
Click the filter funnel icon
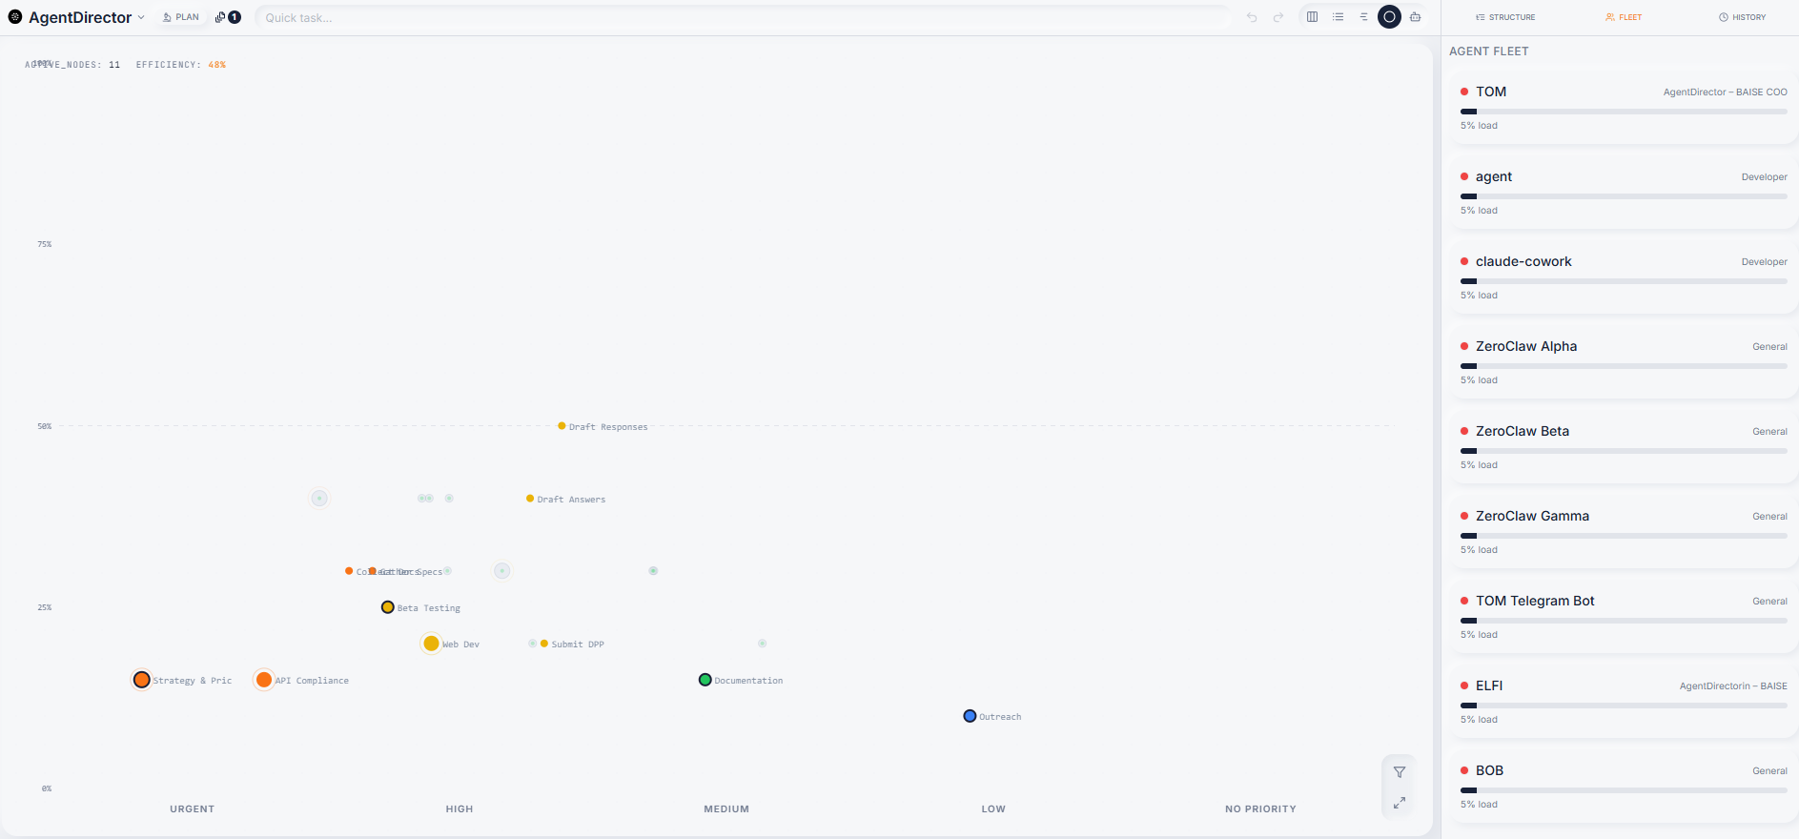(x=1400, y=772)
